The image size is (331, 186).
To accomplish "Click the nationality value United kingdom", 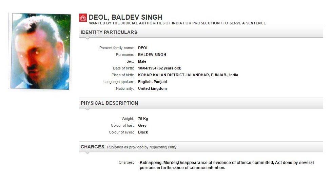I will [x=152, y=88].
